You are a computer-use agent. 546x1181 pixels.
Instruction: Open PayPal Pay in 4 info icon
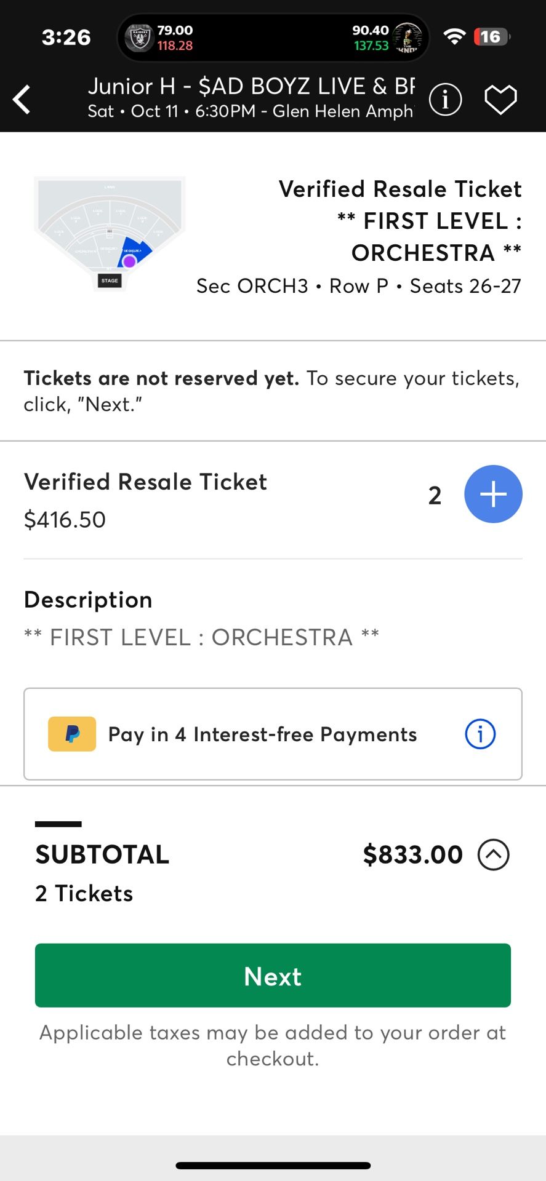480,734
